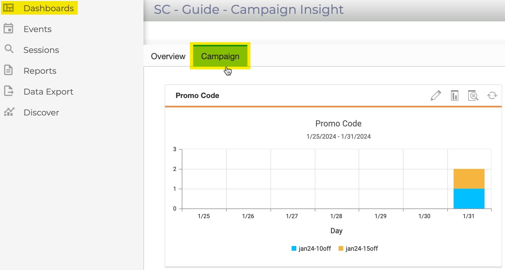Click the view-data magnifier icon on the widget
505x270 pixels.
[x=473, y=96]
